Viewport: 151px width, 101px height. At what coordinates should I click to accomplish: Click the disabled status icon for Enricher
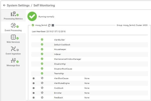42,93
